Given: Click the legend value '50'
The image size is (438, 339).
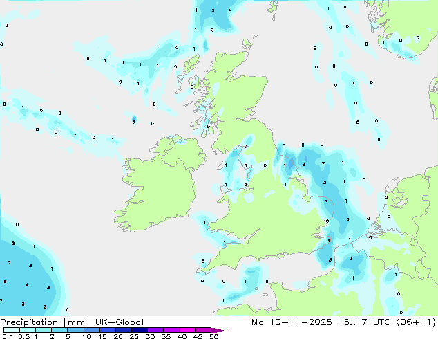Looking at the screenshot, I should 214,336.
